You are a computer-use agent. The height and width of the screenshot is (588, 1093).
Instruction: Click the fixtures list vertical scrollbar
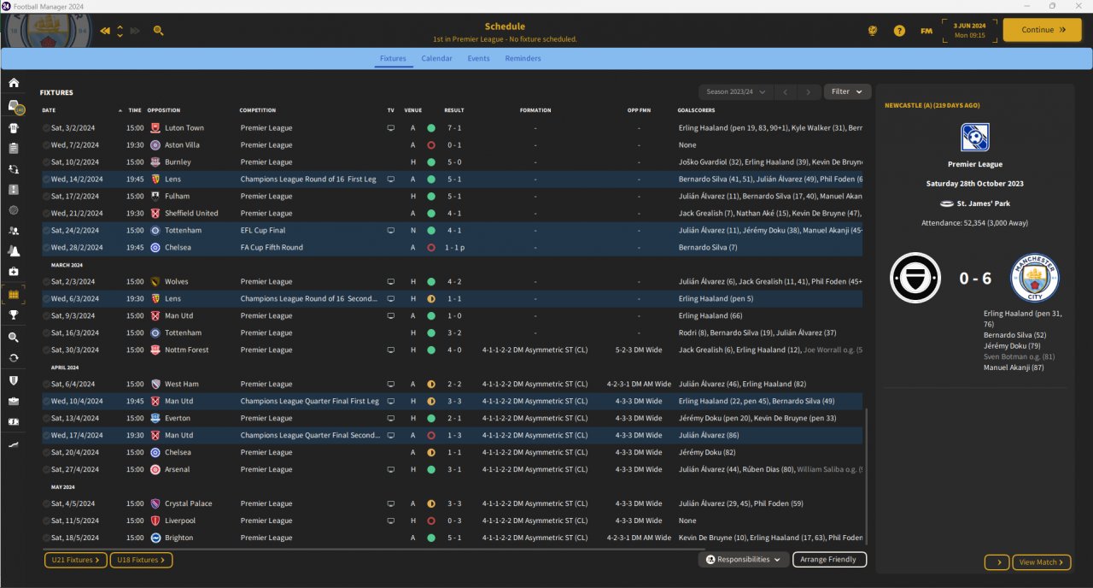866,477
